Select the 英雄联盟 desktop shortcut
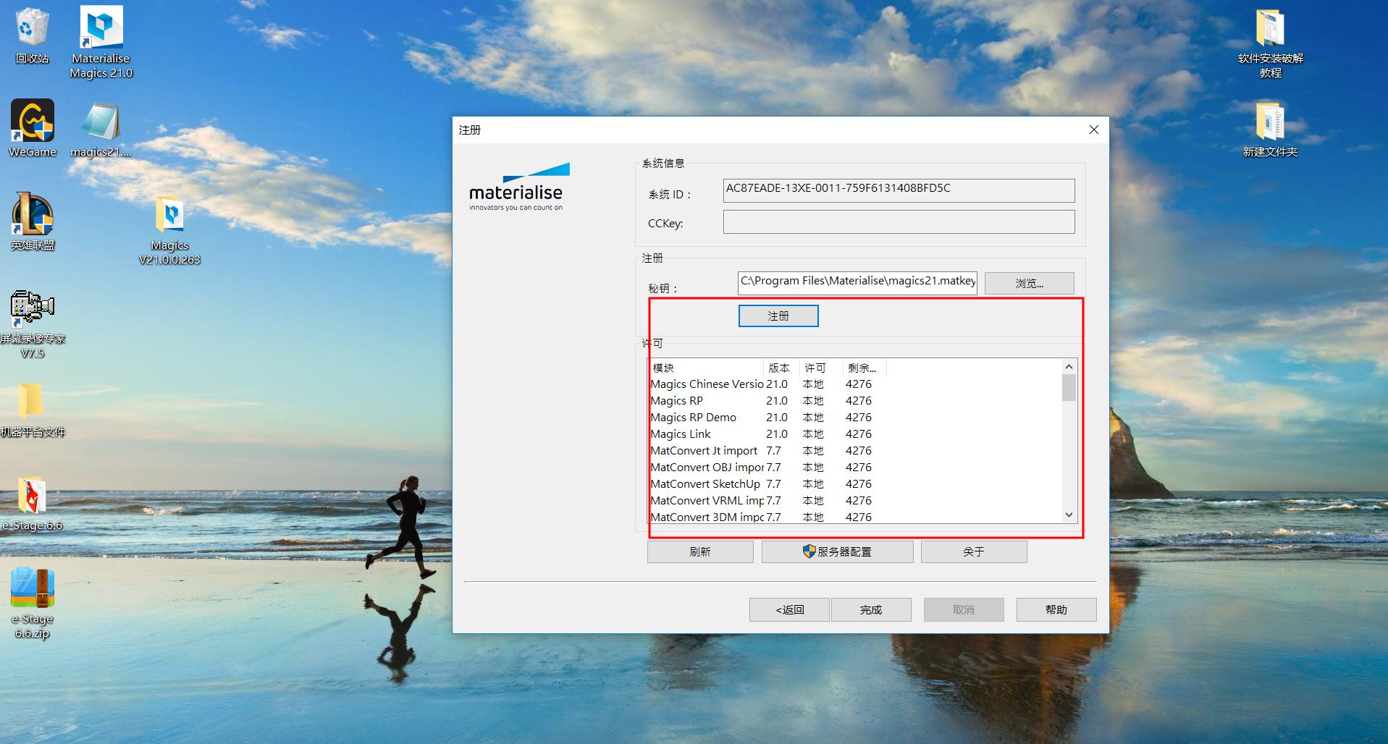This screenshot has height=744, width=1388. [x=33, y=221]
